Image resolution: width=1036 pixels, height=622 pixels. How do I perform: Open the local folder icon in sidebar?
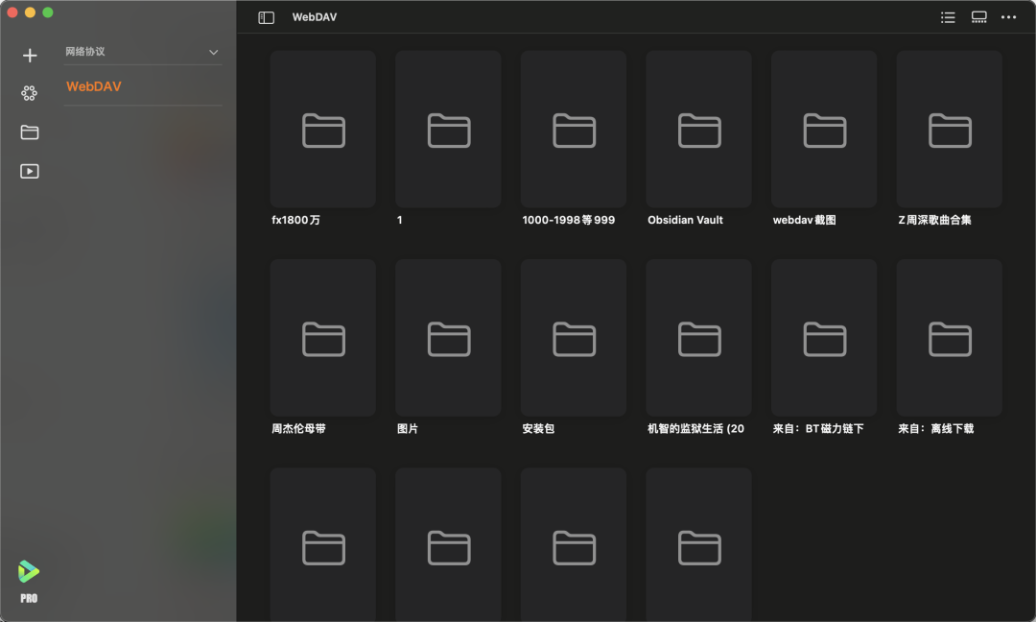point(30,132)
